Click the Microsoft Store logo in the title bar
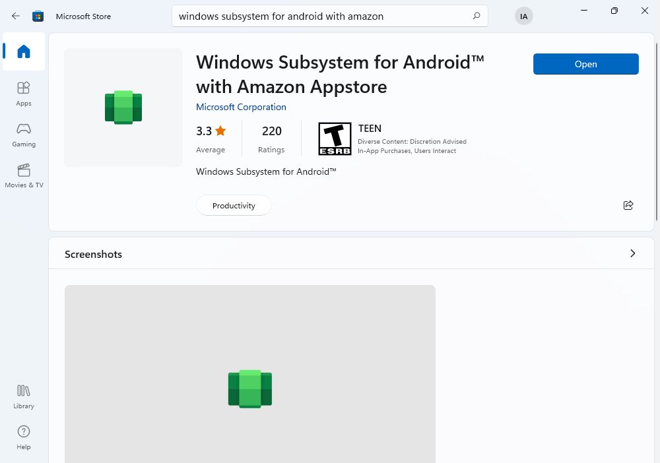The image size is (660, 463). point(38,16)
